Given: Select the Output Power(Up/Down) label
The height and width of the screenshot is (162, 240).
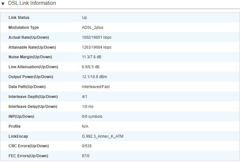Looking at the screenshot, I should point(31,77).
